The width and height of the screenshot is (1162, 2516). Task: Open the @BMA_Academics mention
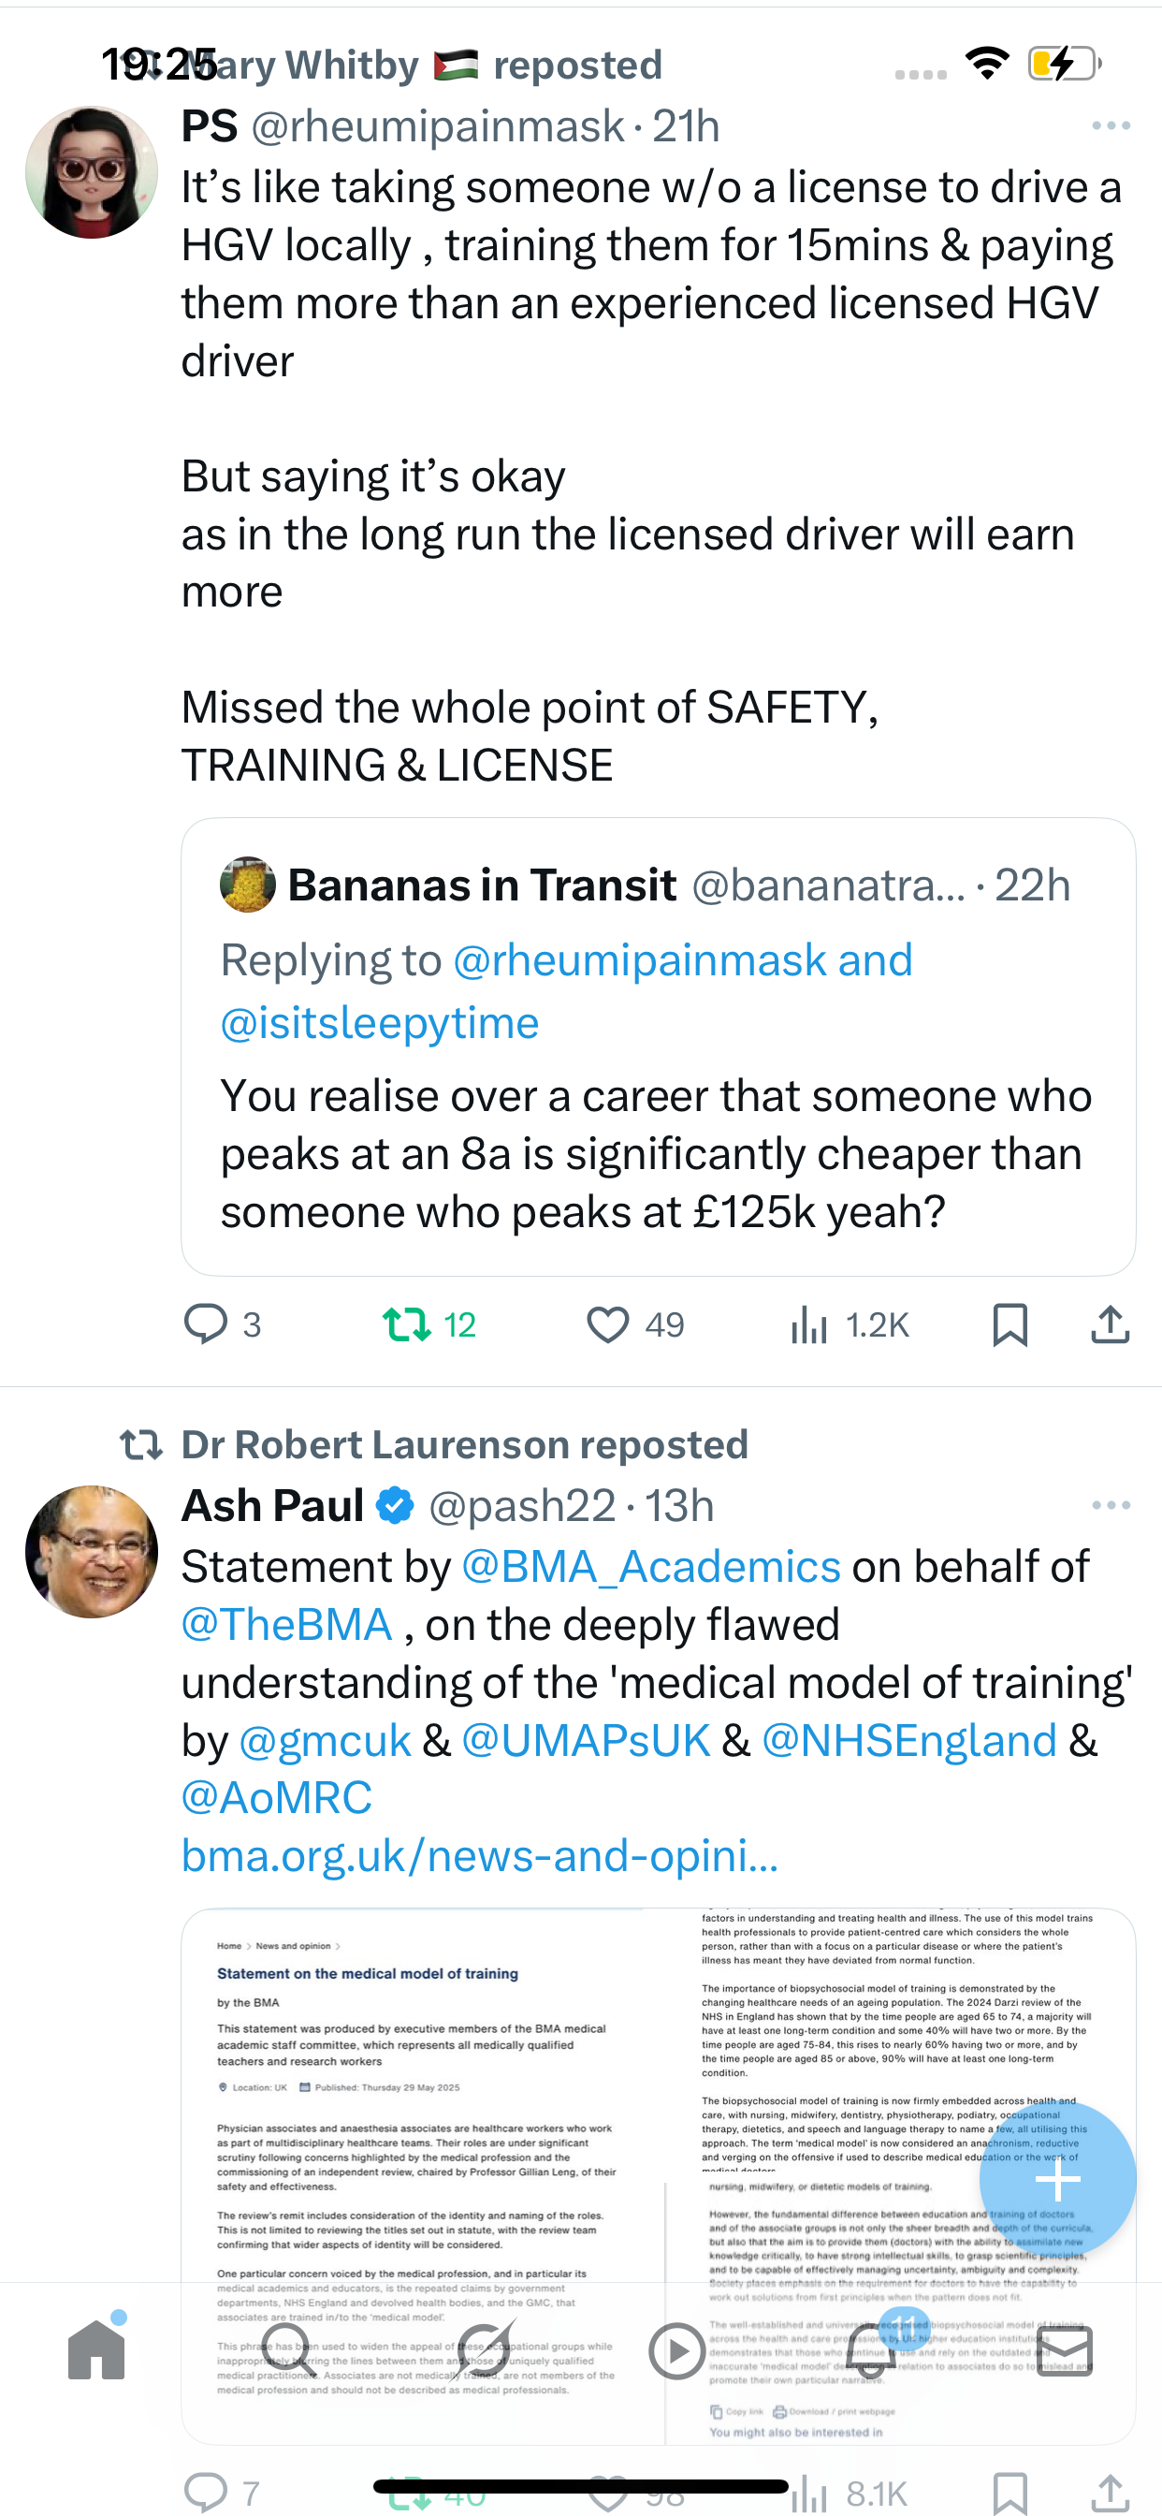pyautogui.click(x=650, y=1567)
